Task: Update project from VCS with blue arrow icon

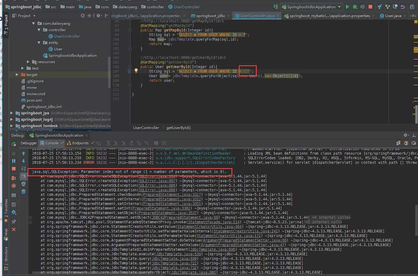Action: pyautogui.click(x=379, y=7)
